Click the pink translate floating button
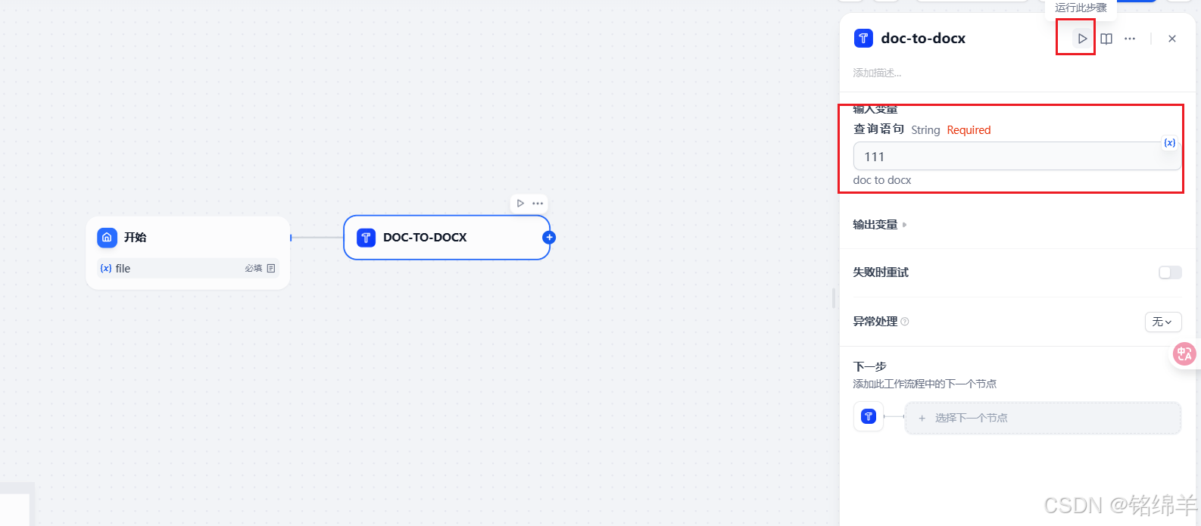 (x=1184, y=353)
